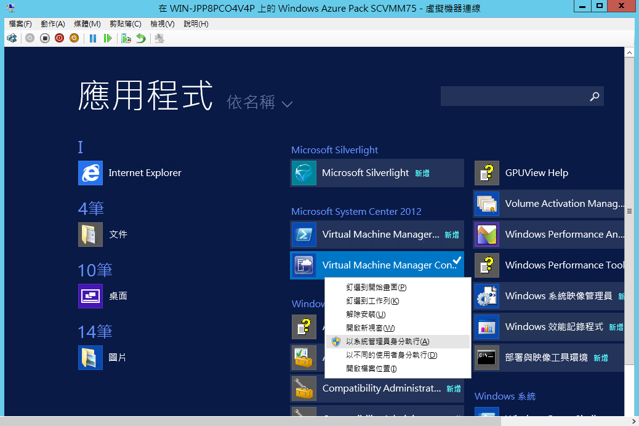The height and width of the screenshot is (426, 639).
Task: Click the Enhanced session toolbar icon
Action: pyautogui.click(x=159, y=38)
